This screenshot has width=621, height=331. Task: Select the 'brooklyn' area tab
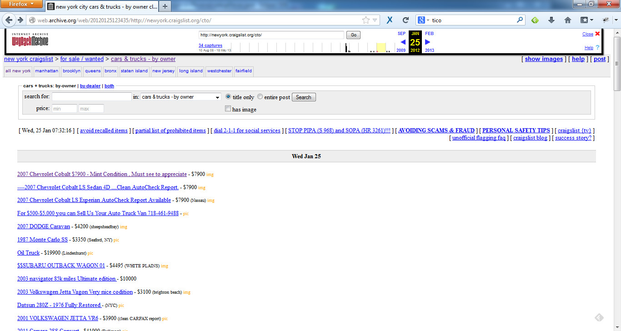tap(72, 71)
